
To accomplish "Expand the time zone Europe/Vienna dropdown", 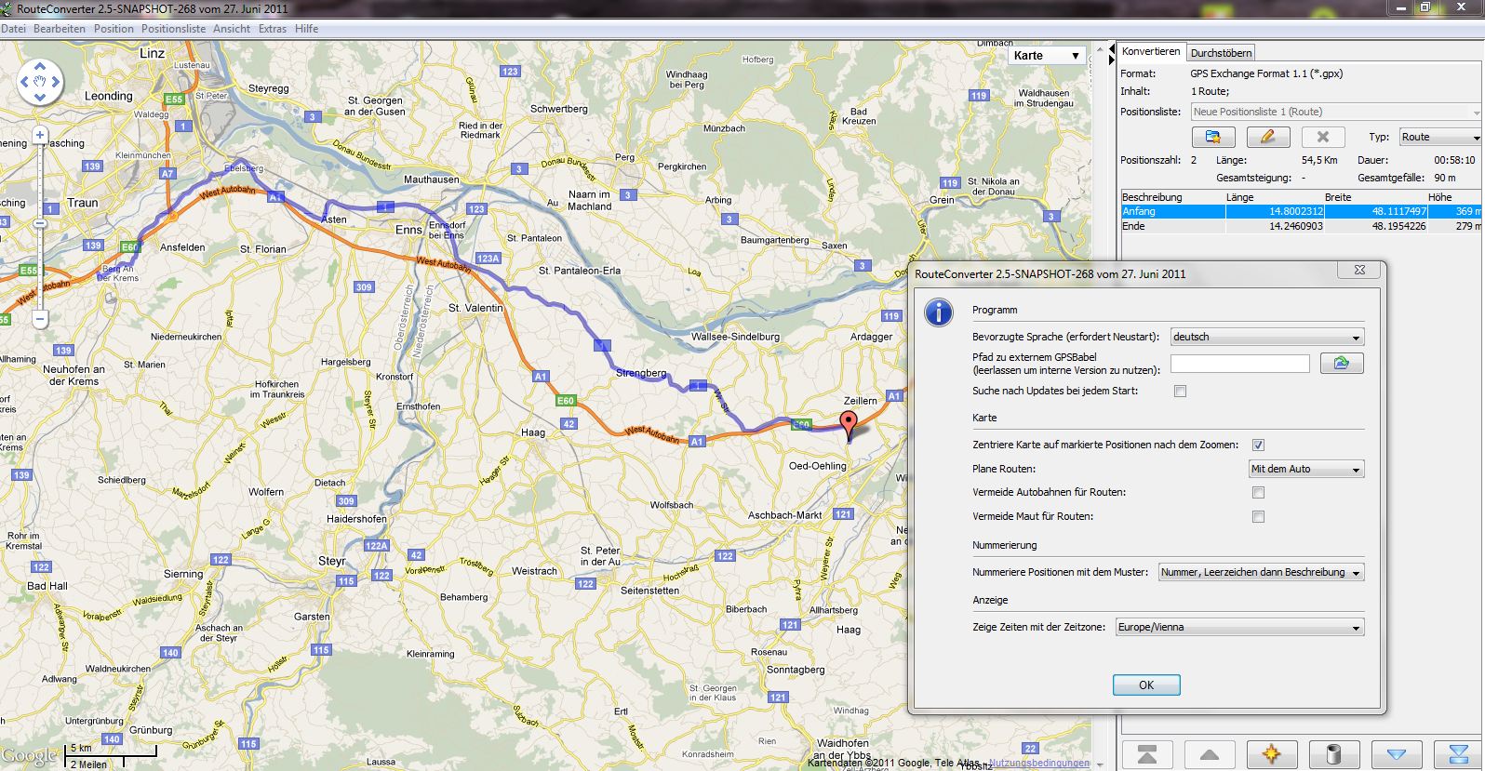I will pos(1239,628).
